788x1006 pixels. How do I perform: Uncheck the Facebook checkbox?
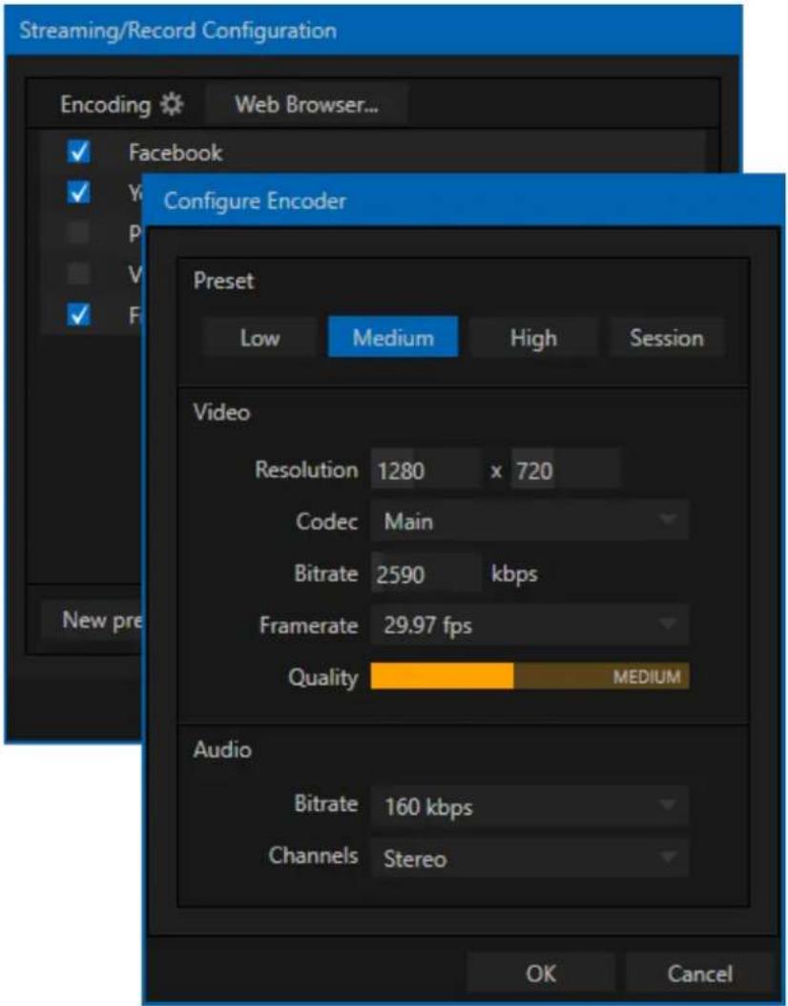(78, 152)
